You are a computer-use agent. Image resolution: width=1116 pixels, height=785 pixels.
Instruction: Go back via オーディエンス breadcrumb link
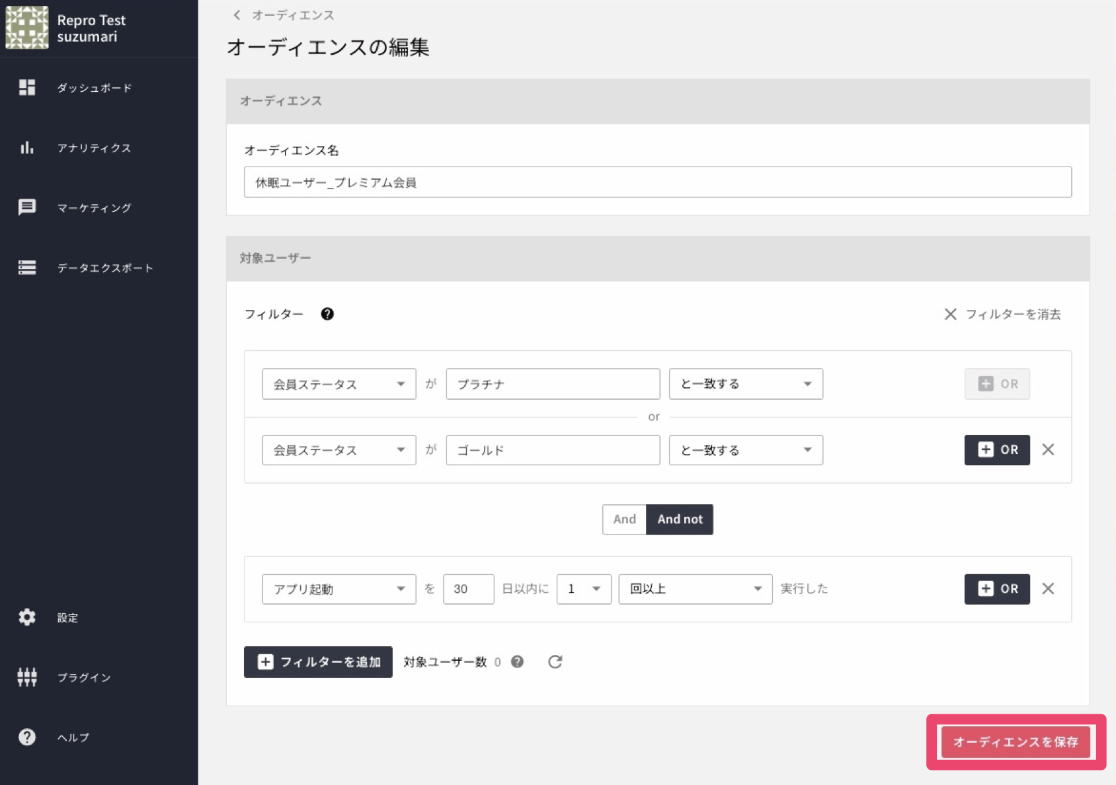(x=293, y=15)
